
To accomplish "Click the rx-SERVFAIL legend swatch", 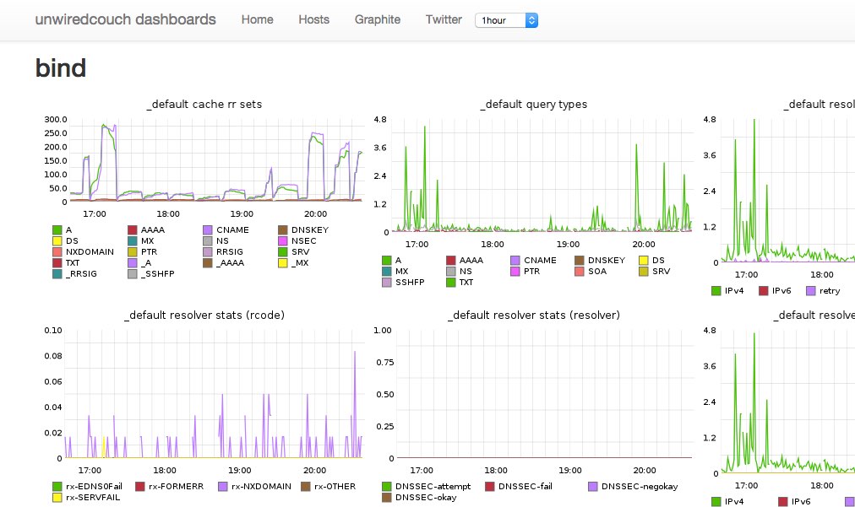I will (57, 497).
